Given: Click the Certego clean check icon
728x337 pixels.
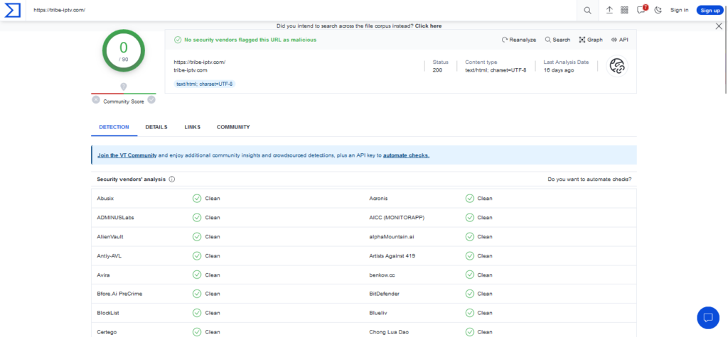Looking at the screenshot, I should (x=197, y=332).
